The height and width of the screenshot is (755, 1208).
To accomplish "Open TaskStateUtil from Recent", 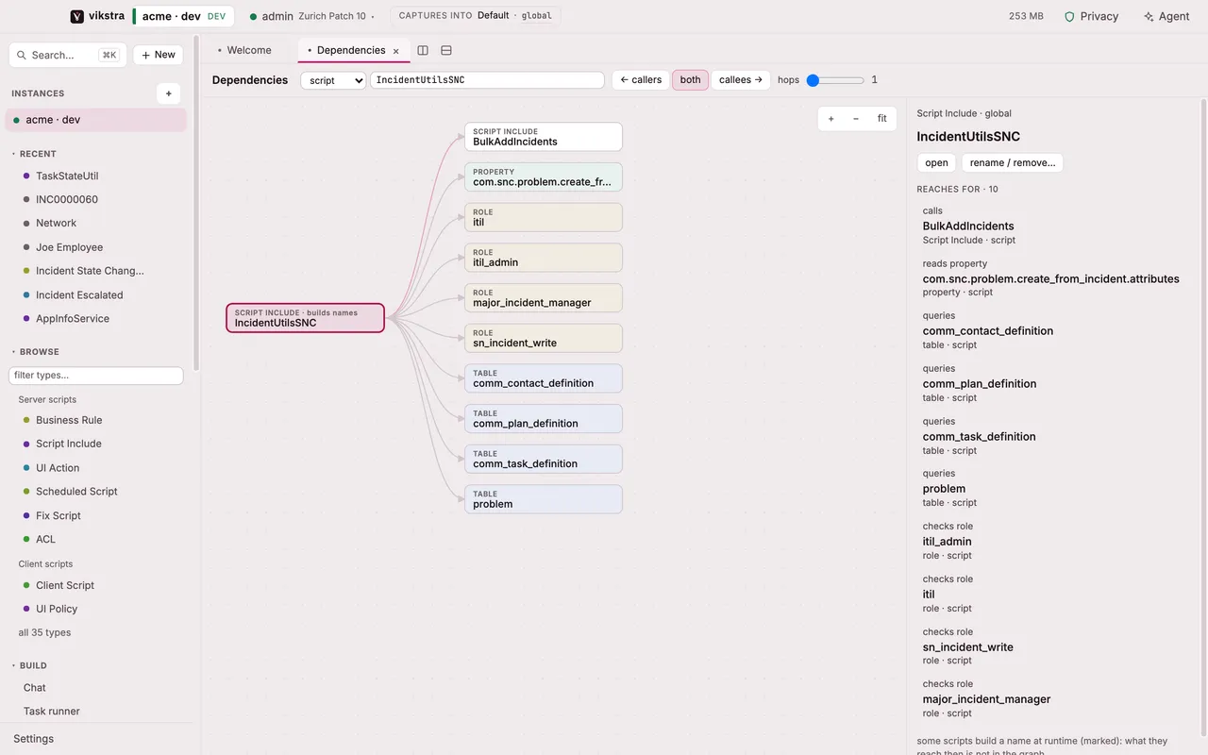I will [x=67, y=176].
